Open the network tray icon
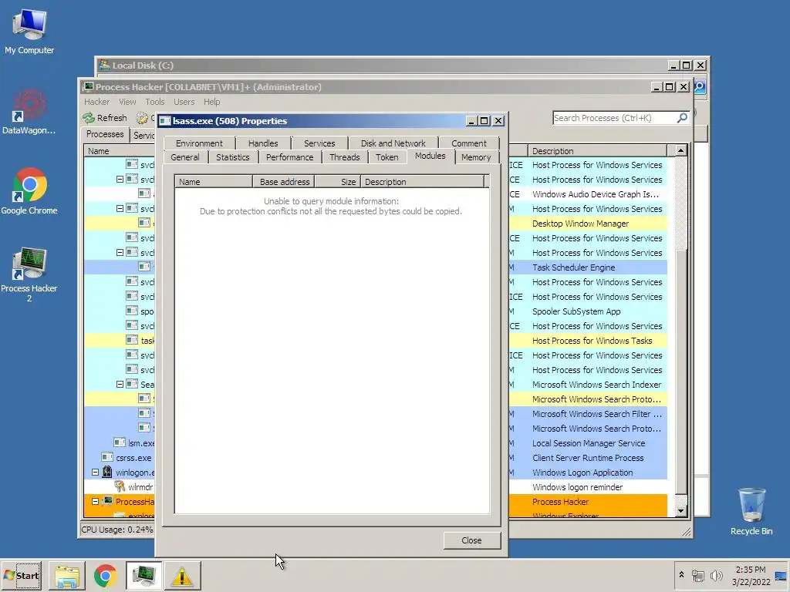The image size is (790, 592). [697, 575]
